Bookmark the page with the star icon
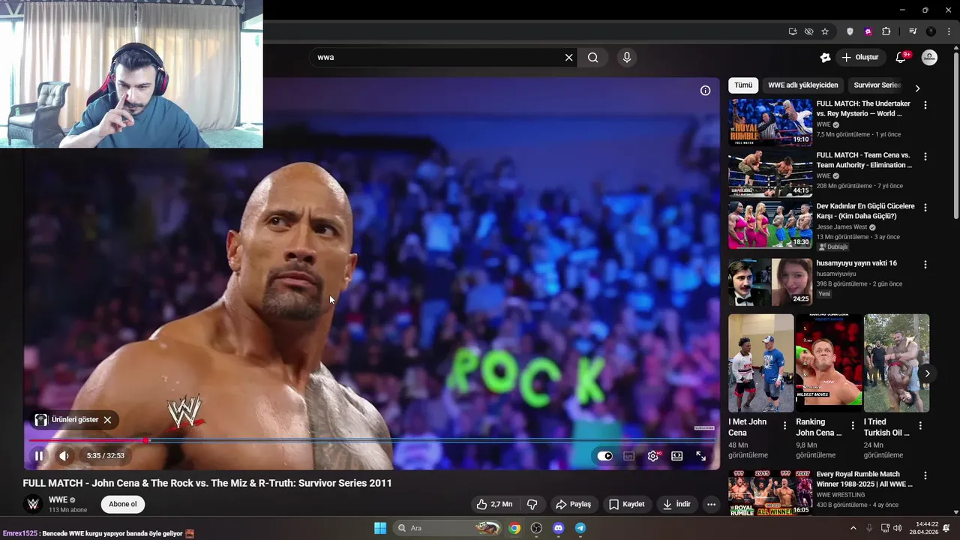This screenshot has width=960, height=540. (x=825, y=31)
